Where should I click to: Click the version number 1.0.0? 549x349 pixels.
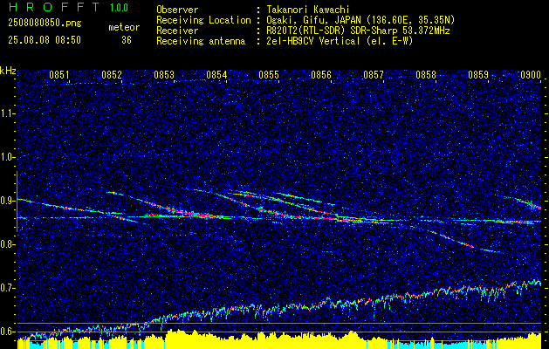(119, 8)
